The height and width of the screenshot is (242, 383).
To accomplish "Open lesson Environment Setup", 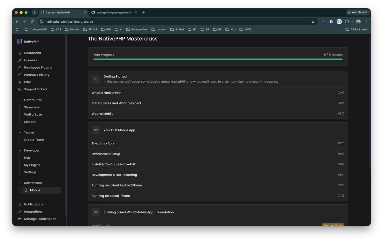I will point(218,154).
